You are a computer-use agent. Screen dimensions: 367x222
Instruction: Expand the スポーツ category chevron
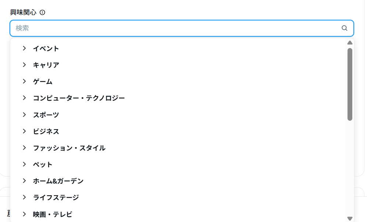tap(24, 115)
